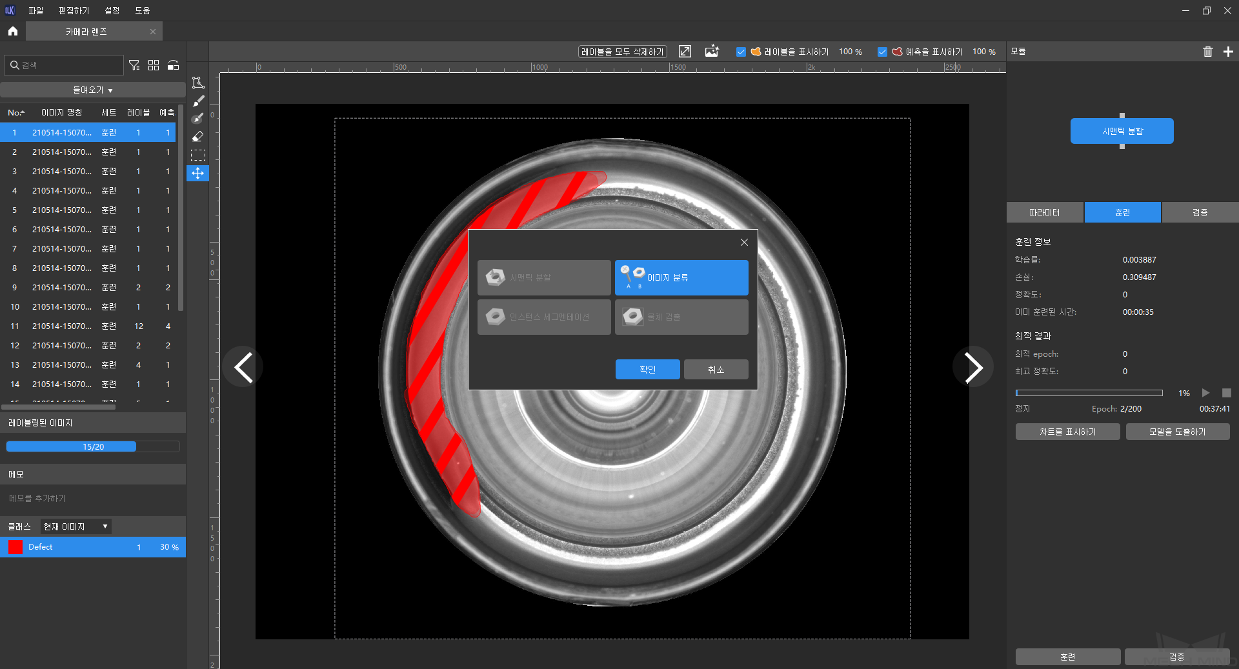Screen dimensions: 1239x669
Task: Click 모델을 도출하기 button
Action: click(x=1177, y=432)
